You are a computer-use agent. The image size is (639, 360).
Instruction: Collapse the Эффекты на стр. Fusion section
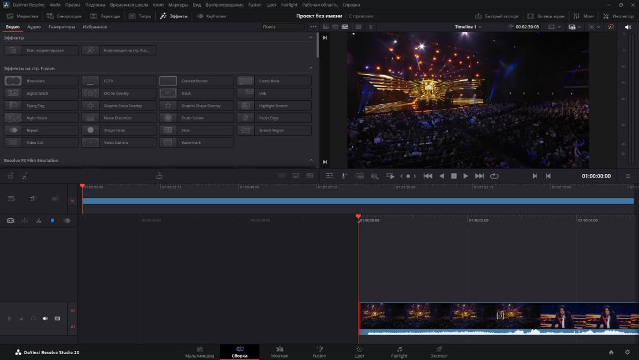pyautogui.click(x=311, y=68)
